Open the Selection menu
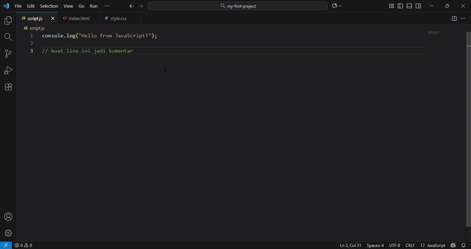 [x=49, y=6]
